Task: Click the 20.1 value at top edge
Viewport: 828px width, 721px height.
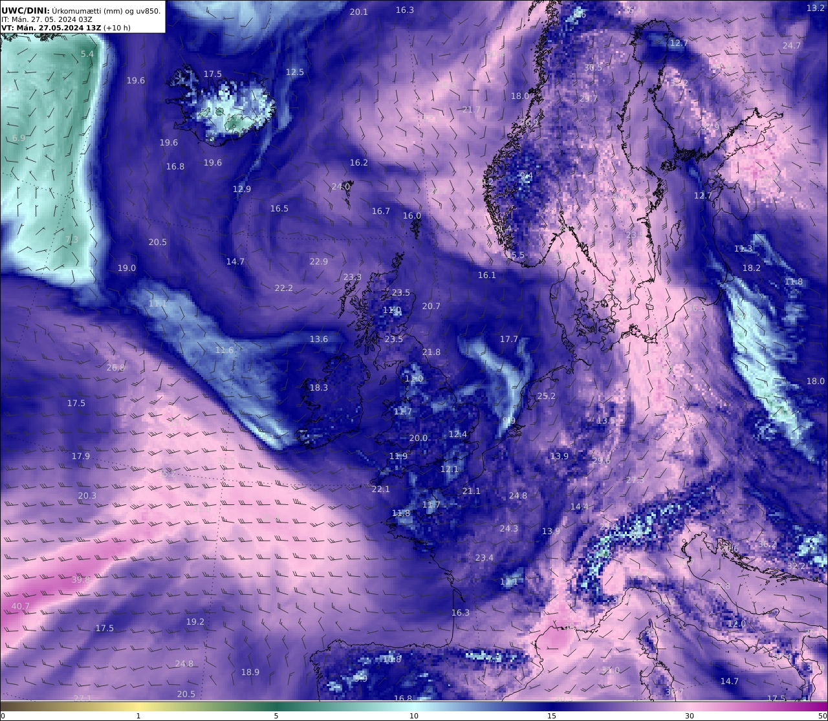Action: point(359,12)
